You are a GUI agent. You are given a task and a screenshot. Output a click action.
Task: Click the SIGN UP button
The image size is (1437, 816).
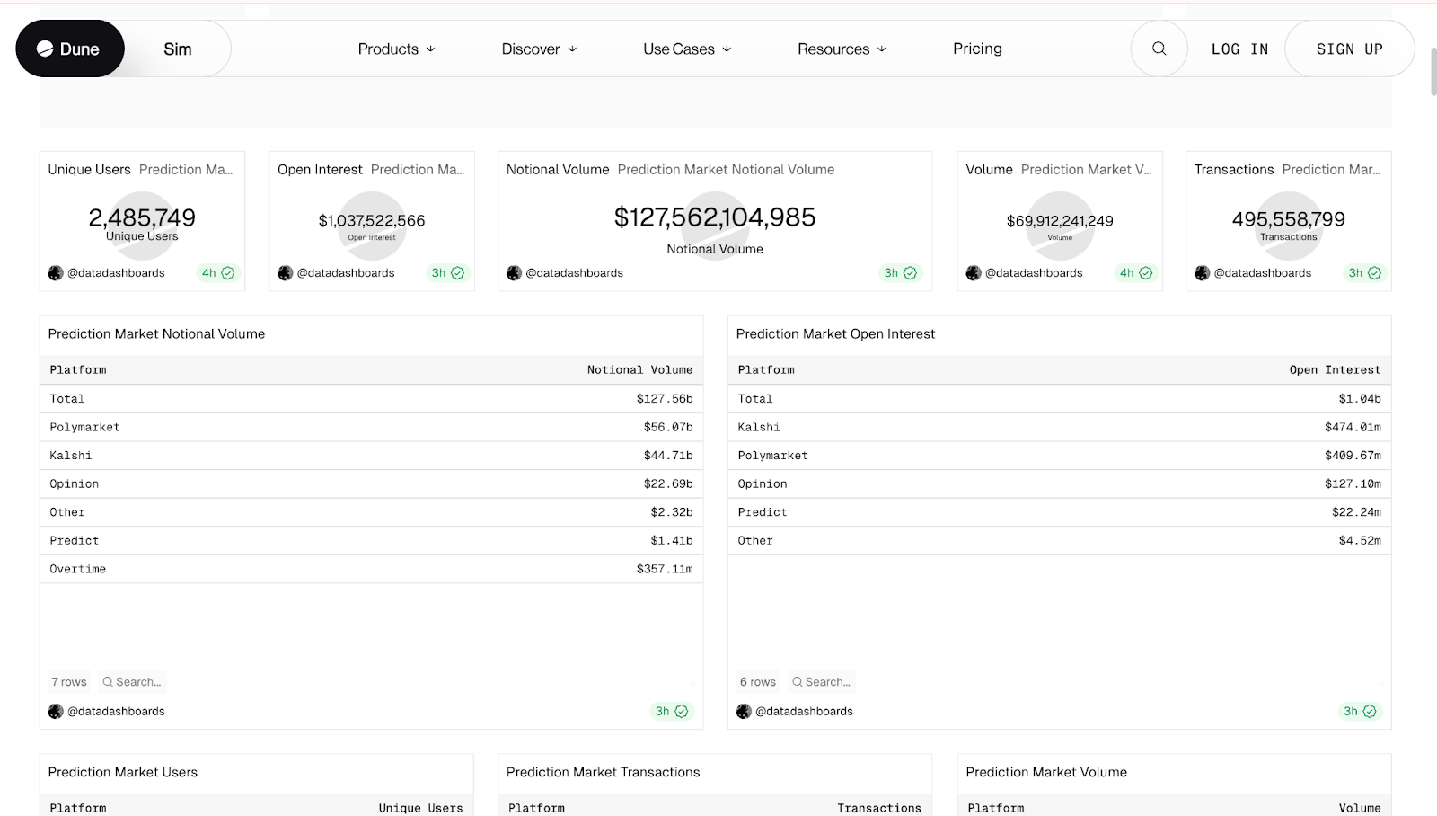tap(1350, 49)
